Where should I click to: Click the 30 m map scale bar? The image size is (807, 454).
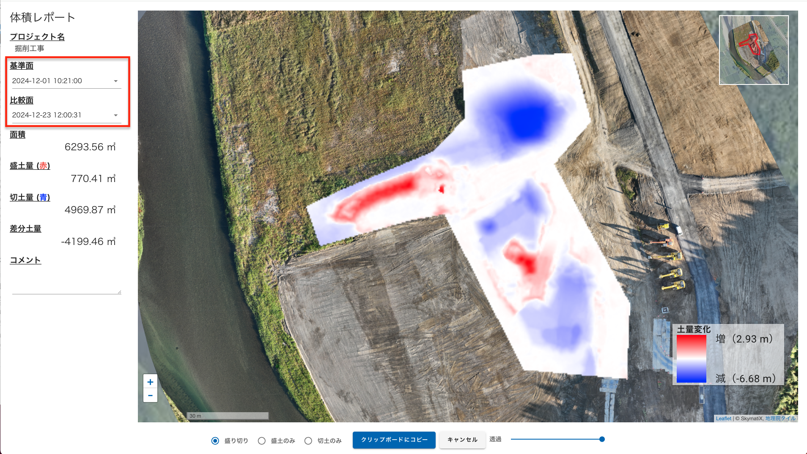pos(228,416)
